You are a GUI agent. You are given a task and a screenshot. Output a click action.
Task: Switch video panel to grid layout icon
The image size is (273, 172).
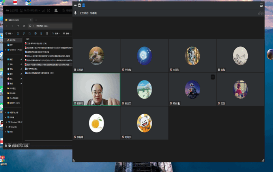(x=84, y=5)
